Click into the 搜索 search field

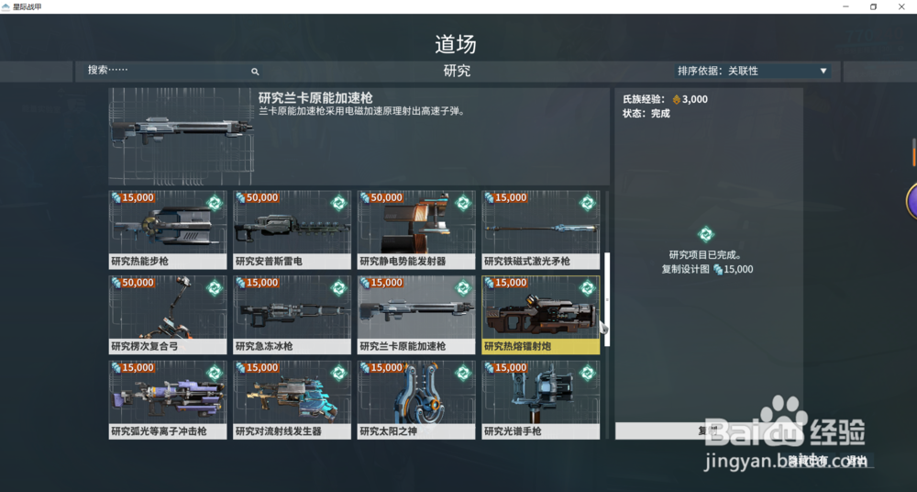[167, 71]
